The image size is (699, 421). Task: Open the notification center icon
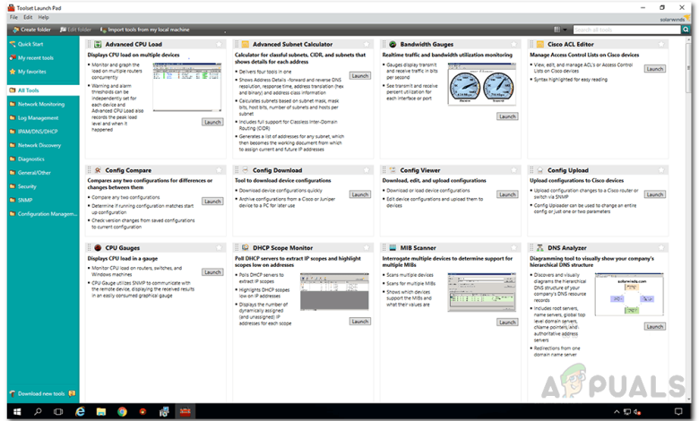pyautogui.click(x=678, y=412)
